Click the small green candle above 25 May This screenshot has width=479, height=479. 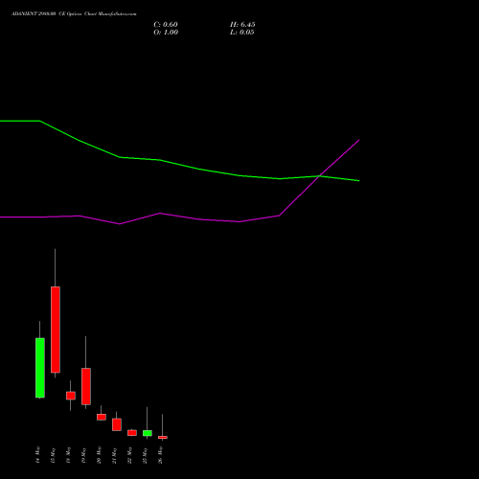pos(148,433)
